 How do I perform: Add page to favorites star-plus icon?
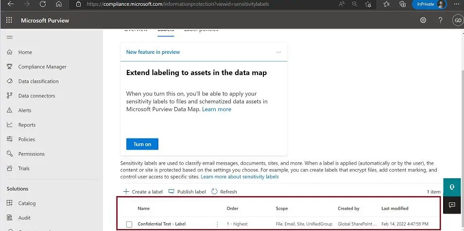tap(368, 4)
